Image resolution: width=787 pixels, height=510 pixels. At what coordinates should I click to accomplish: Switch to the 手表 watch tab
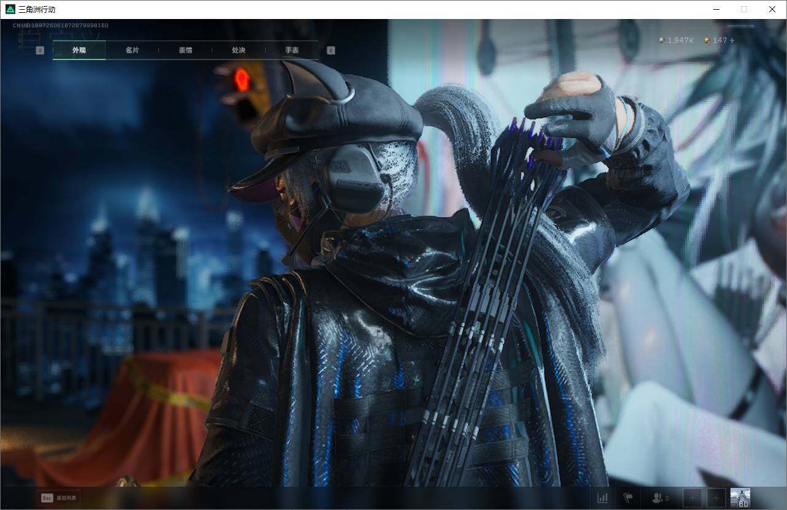click(292, 50)
